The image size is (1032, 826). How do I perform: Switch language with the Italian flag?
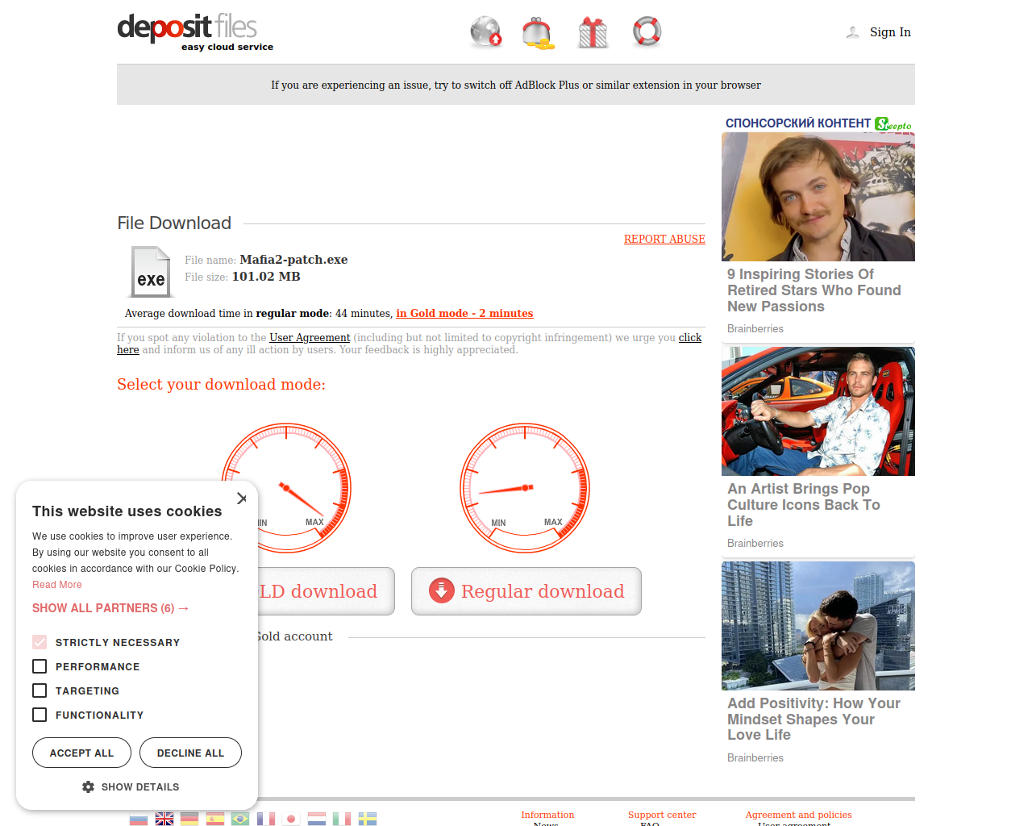click(x=342, y=819)
